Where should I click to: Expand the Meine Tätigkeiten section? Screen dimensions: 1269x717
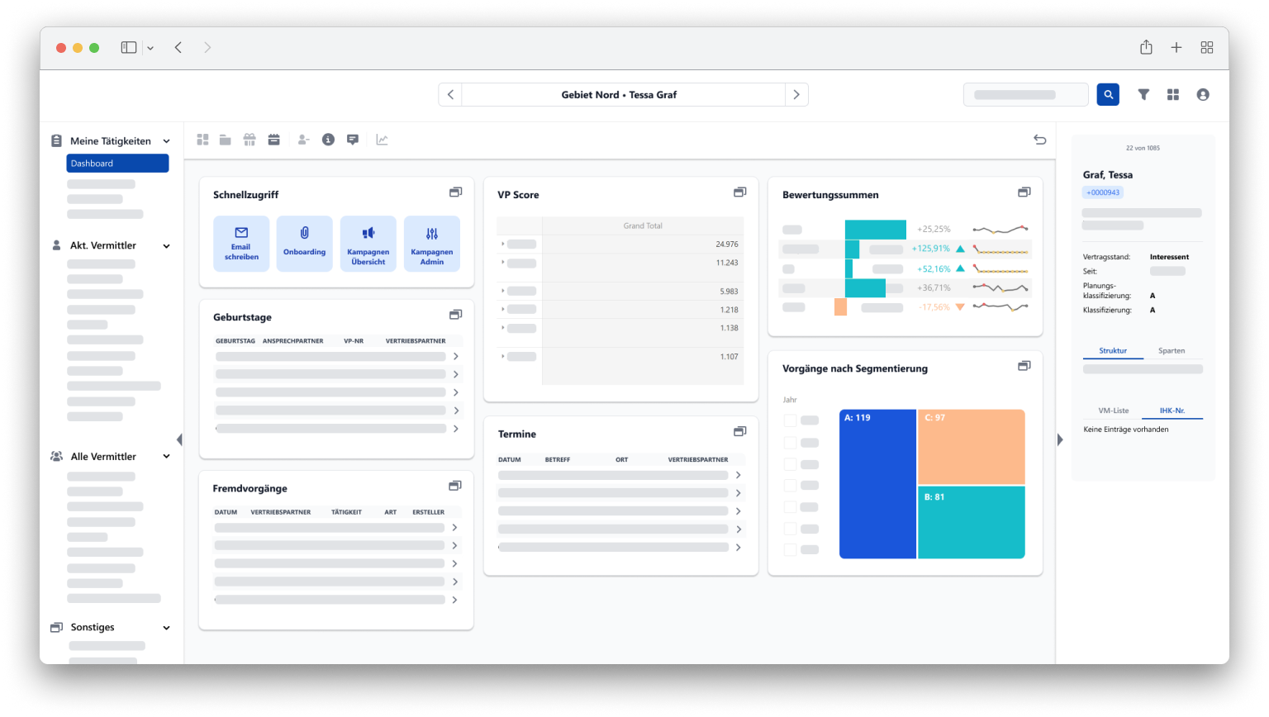click(167, 141)
